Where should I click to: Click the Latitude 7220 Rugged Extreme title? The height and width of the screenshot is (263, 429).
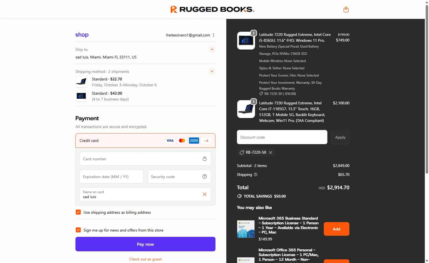tap(295, 38)
